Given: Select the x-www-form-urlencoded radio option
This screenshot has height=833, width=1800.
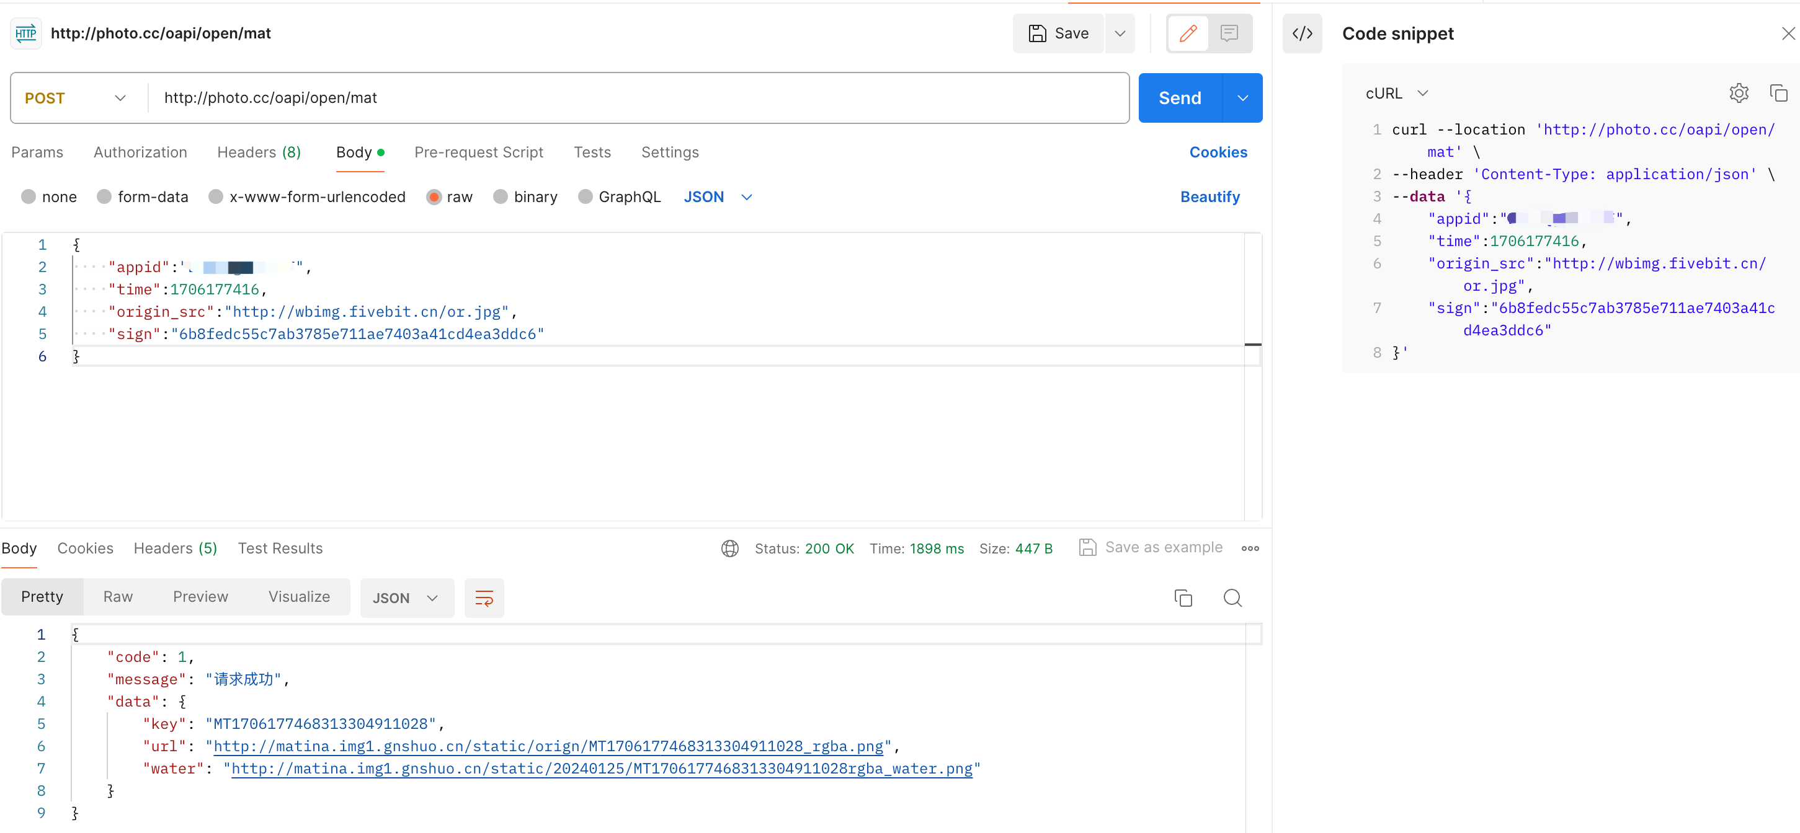Looking at the screenshot, I should pyautogui.click(x=216, y=197).
